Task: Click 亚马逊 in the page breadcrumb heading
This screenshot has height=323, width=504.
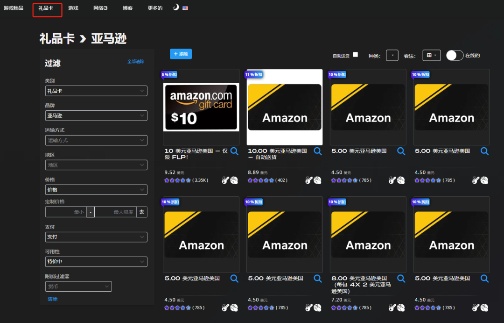Action: (109, 39)
